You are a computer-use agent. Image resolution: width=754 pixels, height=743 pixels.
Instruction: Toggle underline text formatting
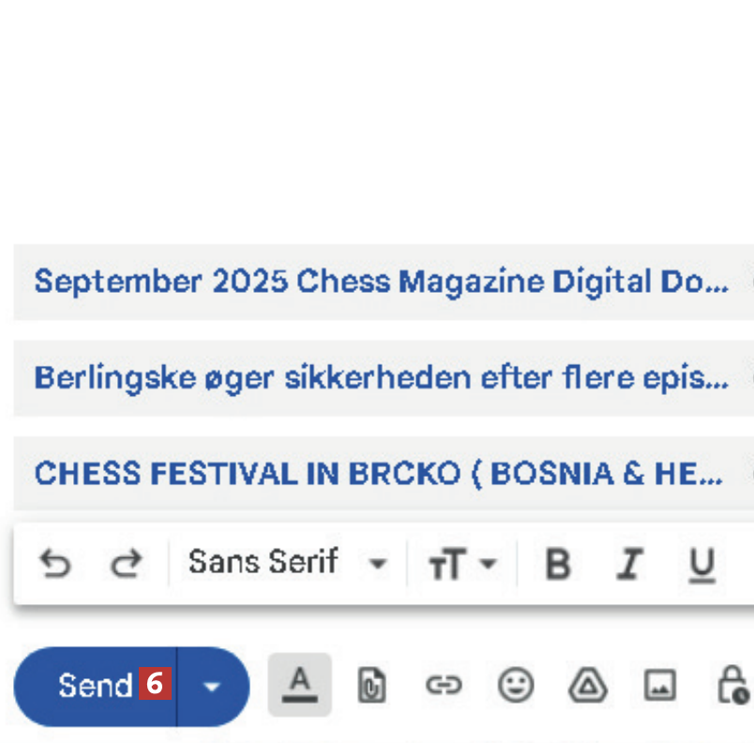pos(701,564)
